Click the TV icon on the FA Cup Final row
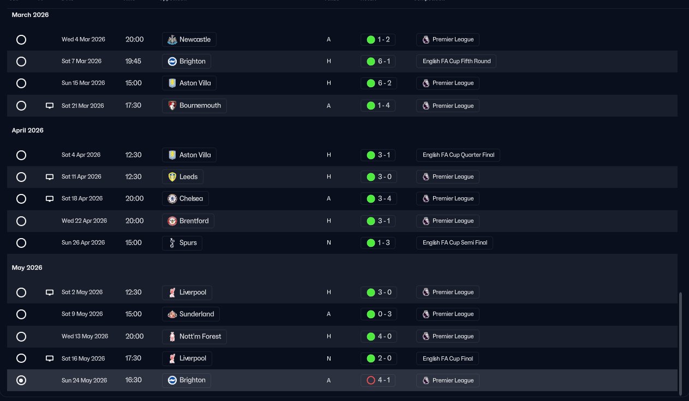Screen dimensions: 689x401 [50, 359]
